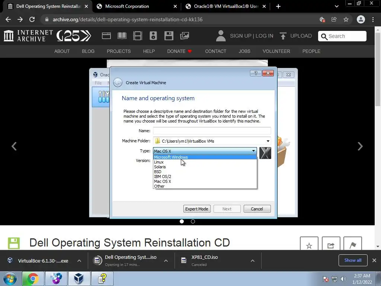Image resolution: width=381 pixels, height=286 pixels.
Task: Click the share page icon in address bar
Action: coord(334,19)
